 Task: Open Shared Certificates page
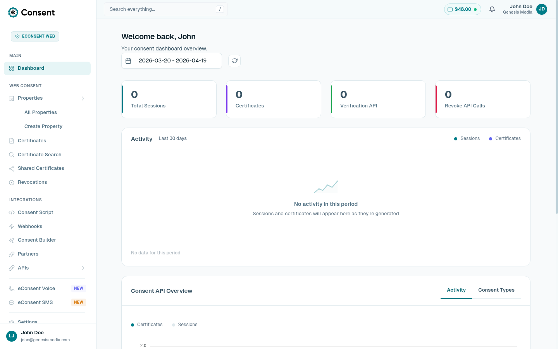47,168
